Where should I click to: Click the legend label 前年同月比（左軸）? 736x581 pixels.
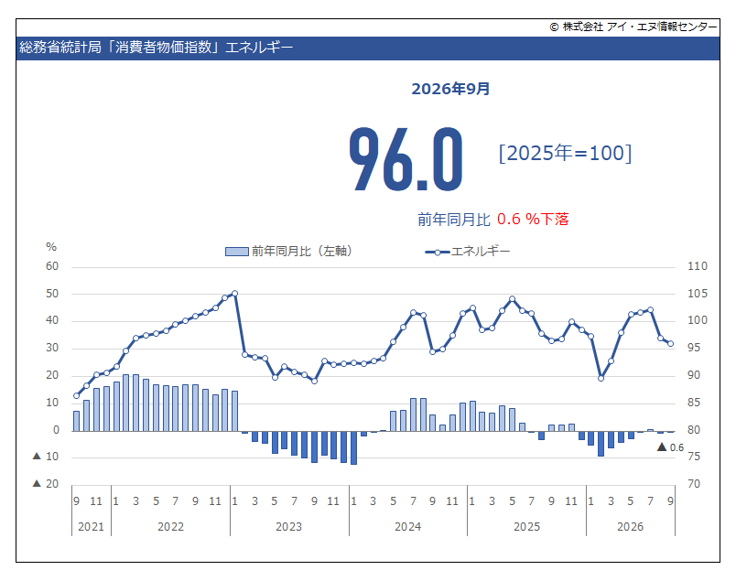[302, 251]
